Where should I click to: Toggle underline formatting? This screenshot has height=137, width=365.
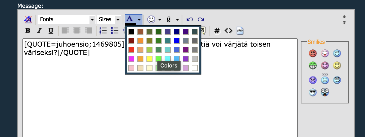tap(51, 31)
